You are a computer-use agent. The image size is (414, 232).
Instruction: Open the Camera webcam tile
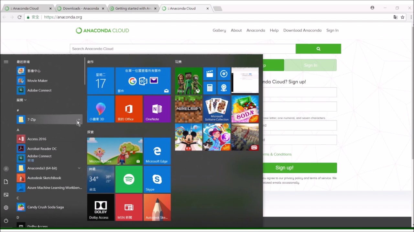click(x=224, y=88)
